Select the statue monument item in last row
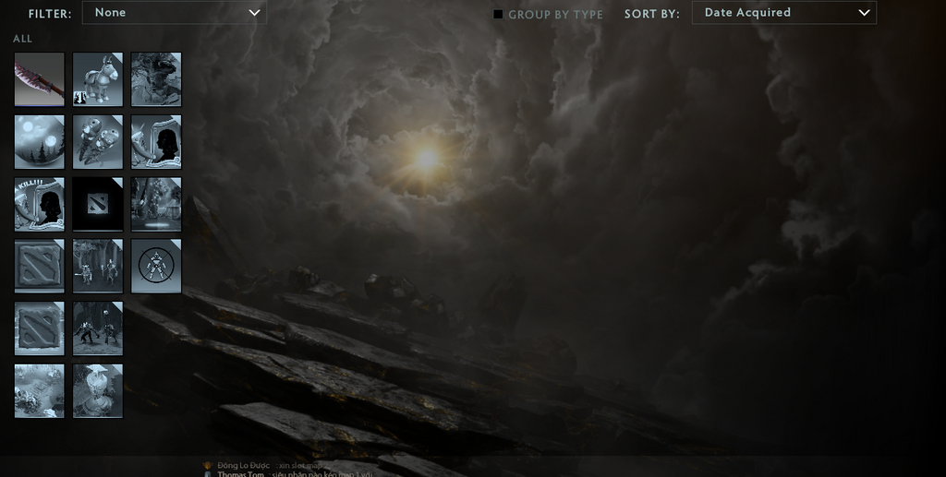Screen dimensions: 946x477 (x=98, y=390)
